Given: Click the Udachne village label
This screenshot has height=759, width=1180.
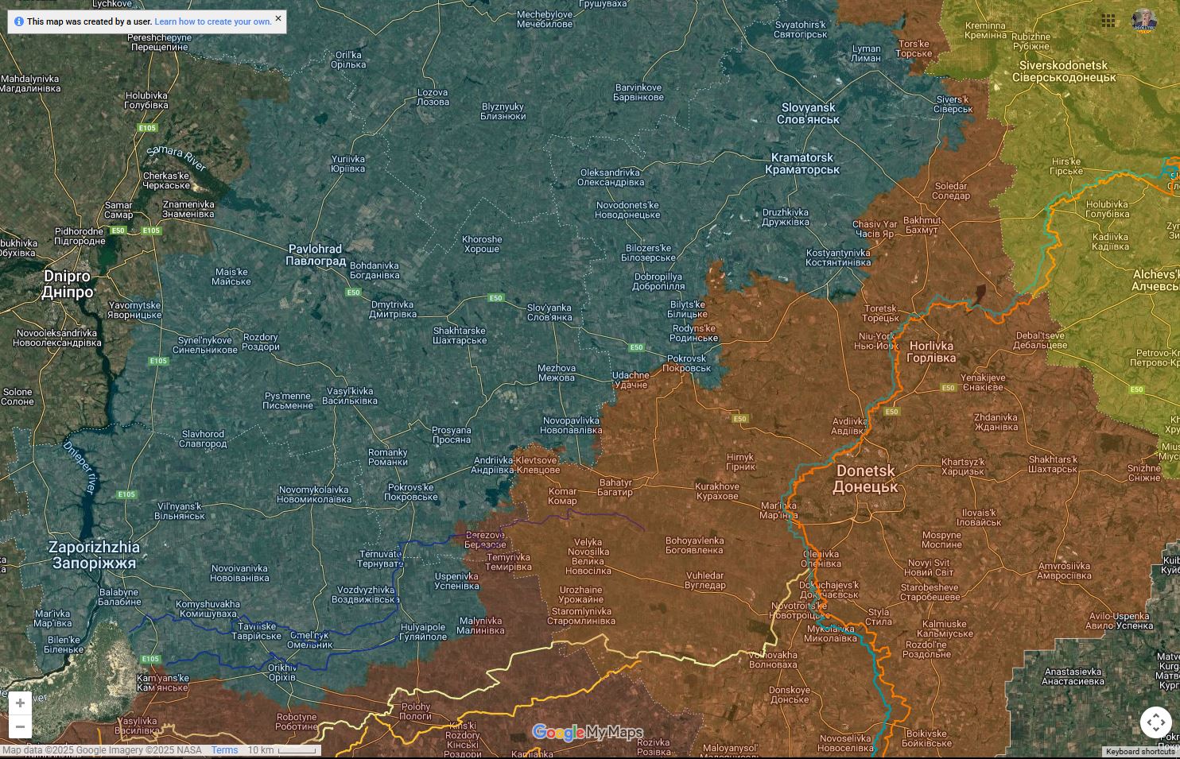Looking at the screenshot, I should pyautogui.click(x=631, y=380).
